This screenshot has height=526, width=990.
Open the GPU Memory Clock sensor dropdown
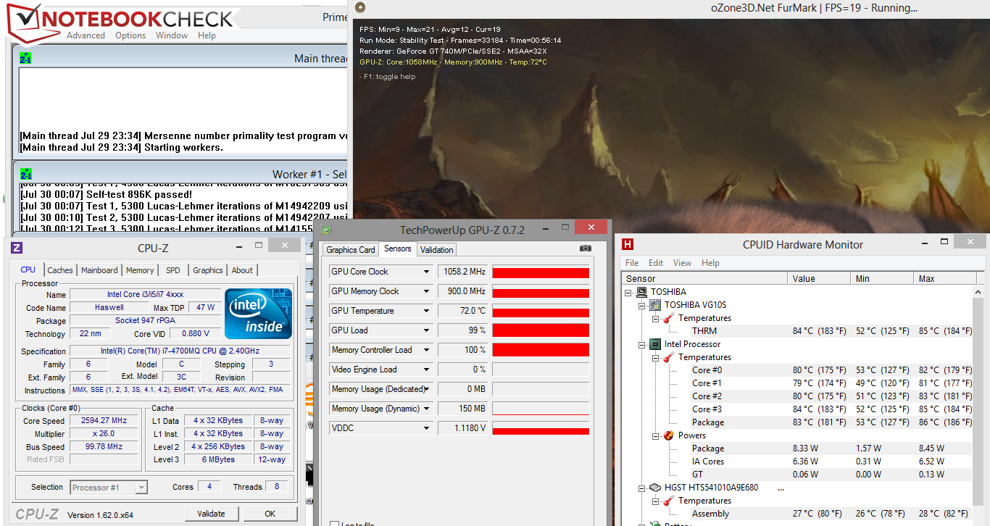pos(427,291)
